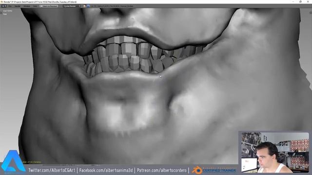
Task: Expand the left tool shelf plus tab
Action: 1,13
